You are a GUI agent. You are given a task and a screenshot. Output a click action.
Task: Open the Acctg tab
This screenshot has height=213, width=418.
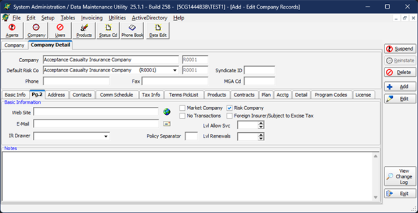tap(282, 95)
